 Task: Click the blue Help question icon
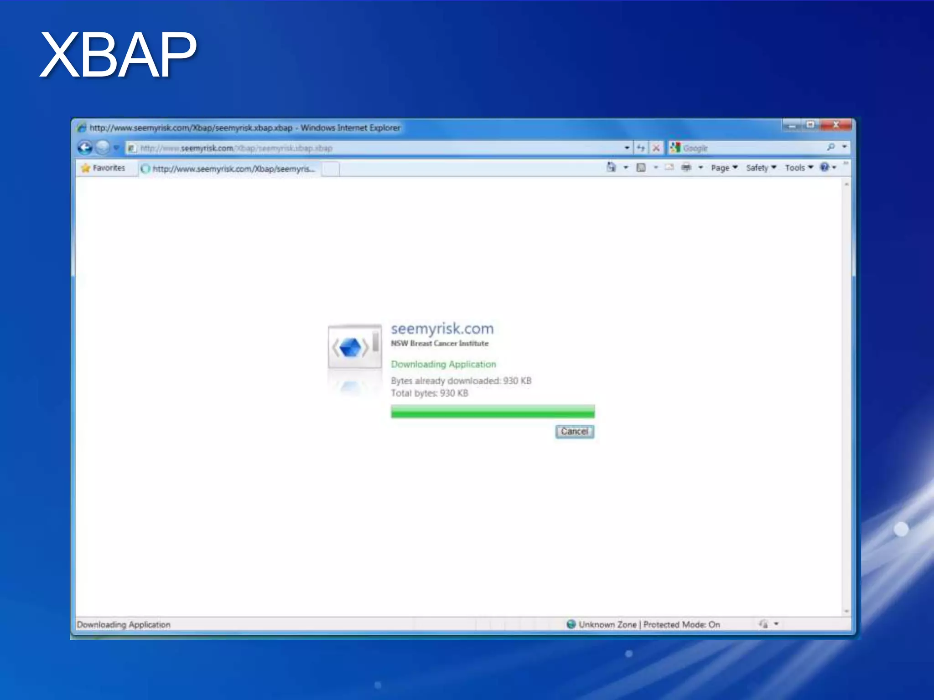[x=825, y=167]
